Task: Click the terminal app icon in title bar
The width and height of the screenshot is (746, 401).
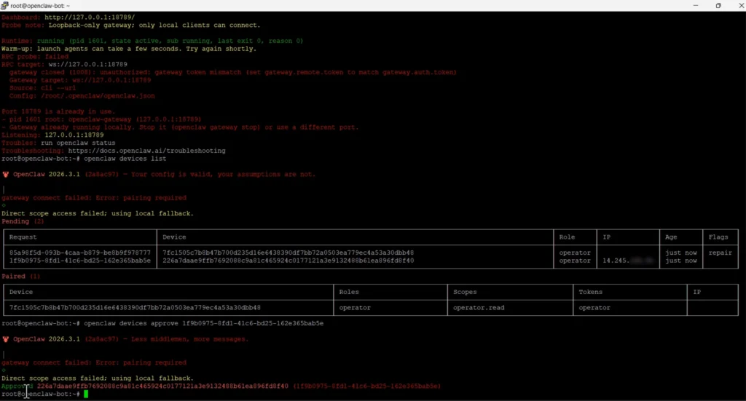Action: coord(5,5)
